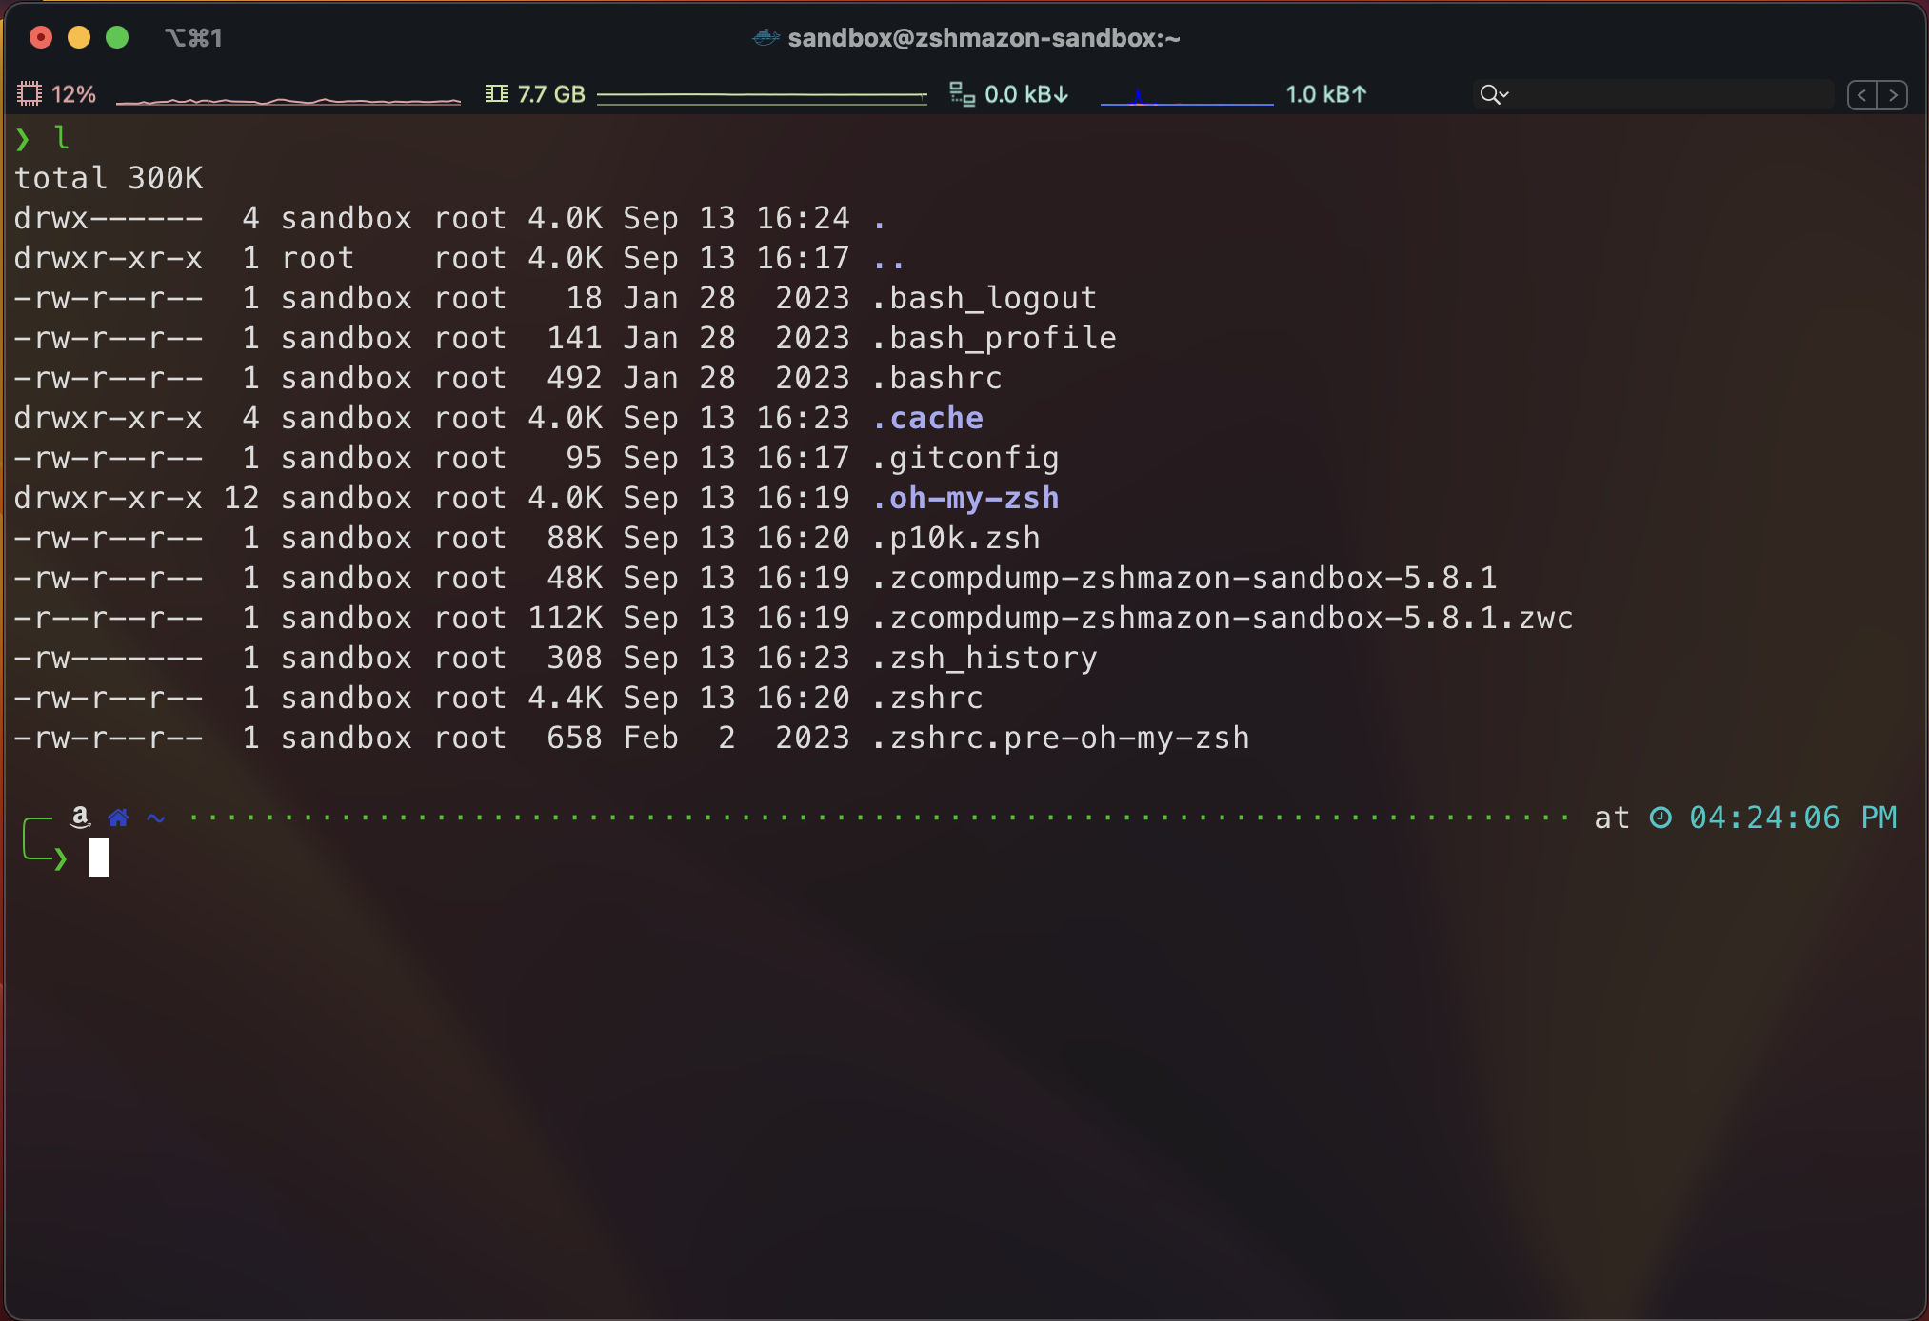Click the .oh-my-zsh directory name
This screenshot has width=1929, height=1321.
click(x=965, y=498)
